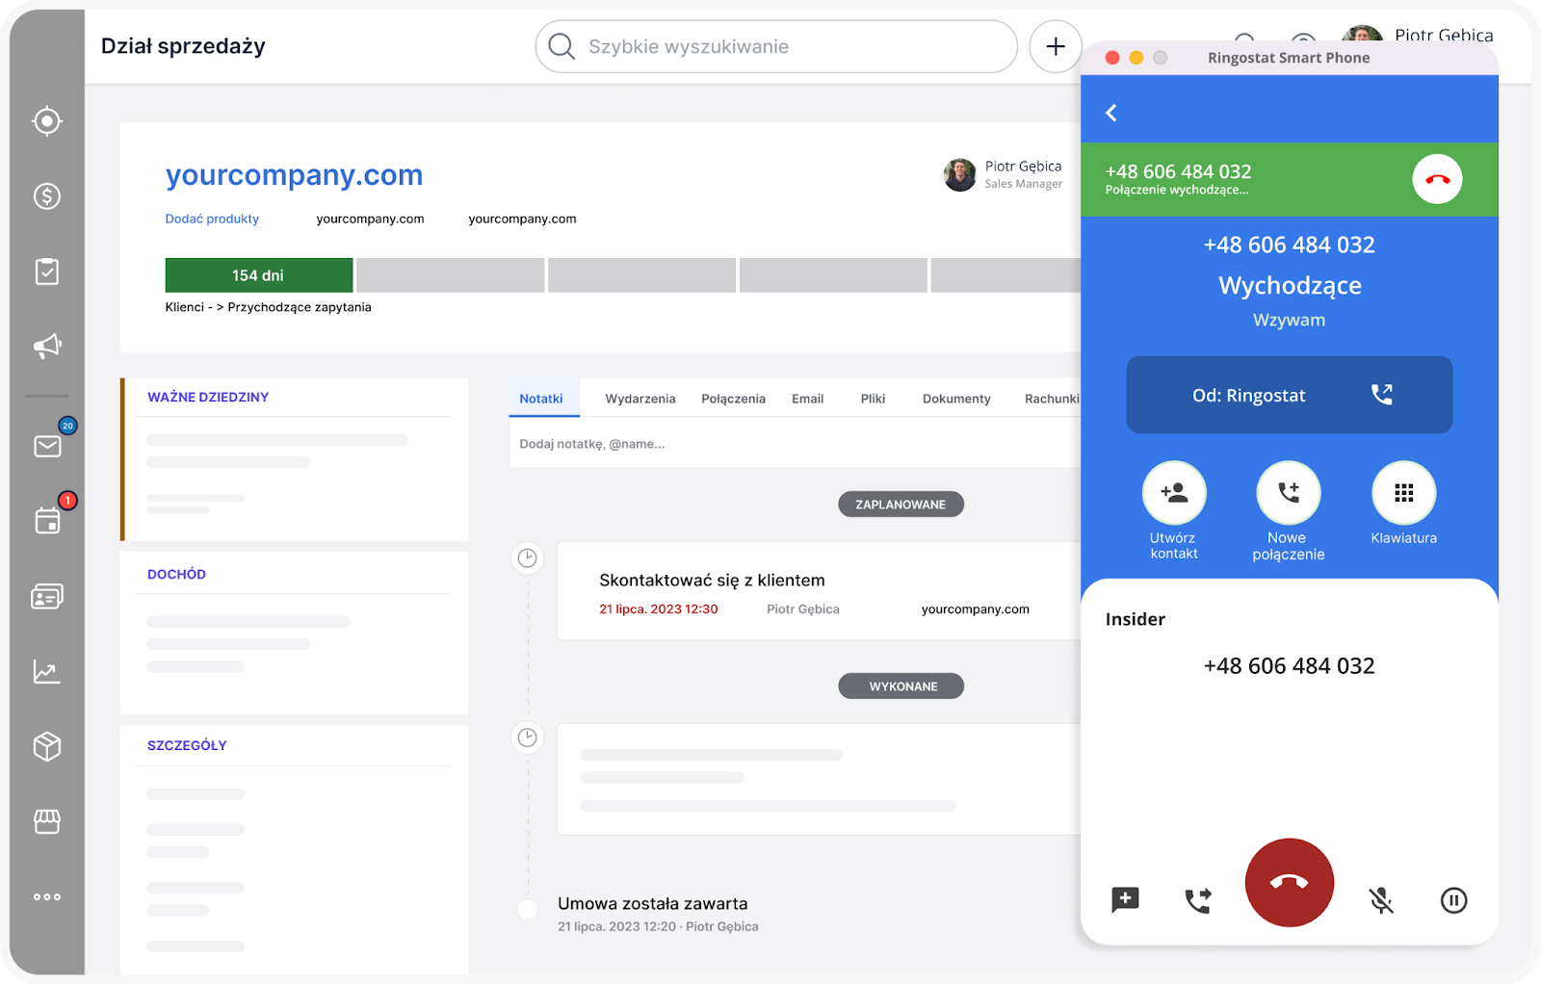
Task: Switch to Połączenia tab
Action: [734, 399]
